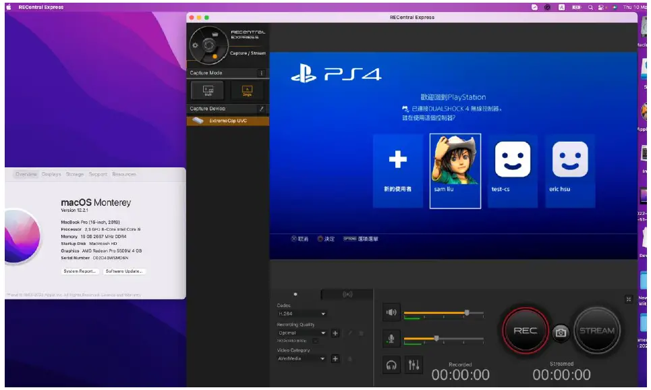Viewport: 651px width, 390px height.
Task: Click the new user plus tile
Action: click(398, 171)
